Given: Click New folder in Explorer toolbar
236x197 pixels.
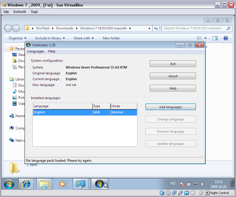Looking at the screenshot, I should coord(111,38).
